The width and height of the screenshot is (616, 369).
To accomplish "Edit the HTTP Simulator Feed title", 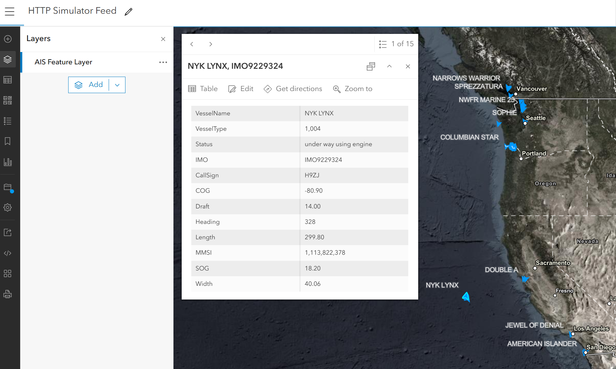I will click(129, 12).
